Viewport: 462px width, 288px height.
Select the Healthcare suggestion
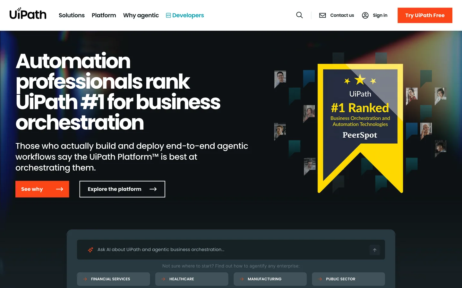tap(192, 279)
